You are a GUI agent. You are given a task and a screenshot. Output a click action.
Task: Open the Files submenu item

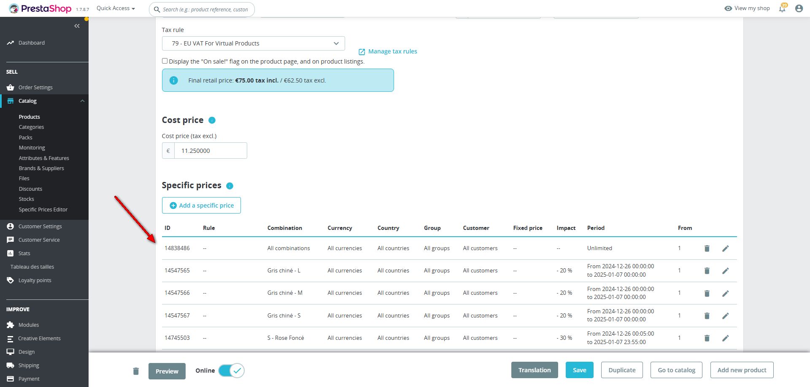[24, 179]
